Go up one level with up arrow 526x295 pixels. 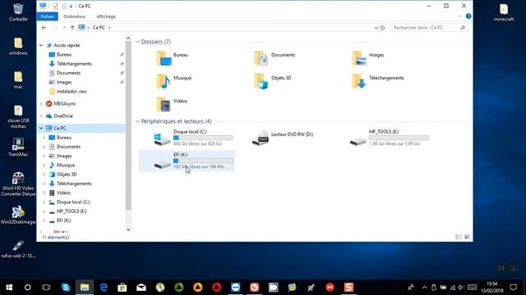(x=72, y=28)
